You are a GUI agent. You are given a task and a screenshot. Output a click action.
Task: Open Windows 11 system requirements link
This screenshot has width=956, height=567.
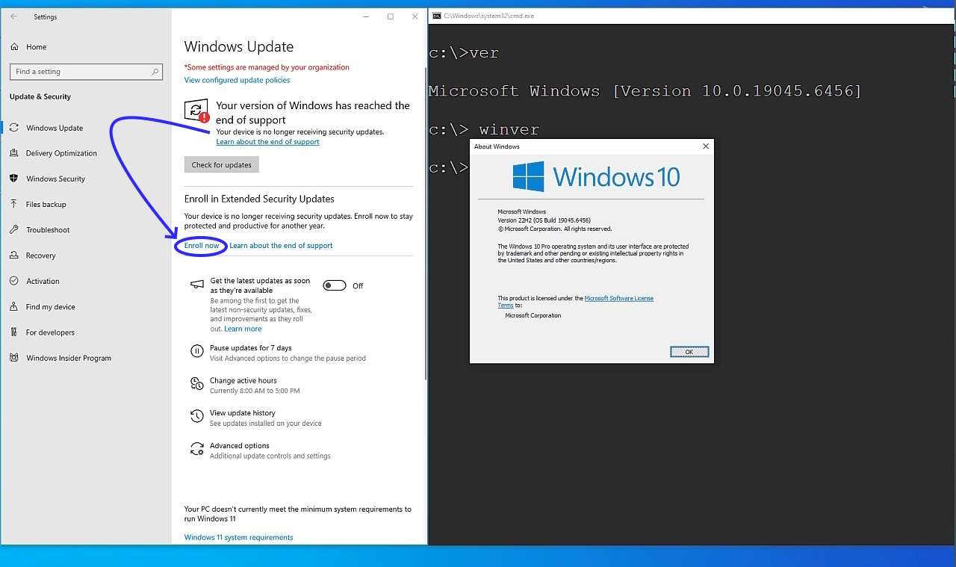(238, 537)
